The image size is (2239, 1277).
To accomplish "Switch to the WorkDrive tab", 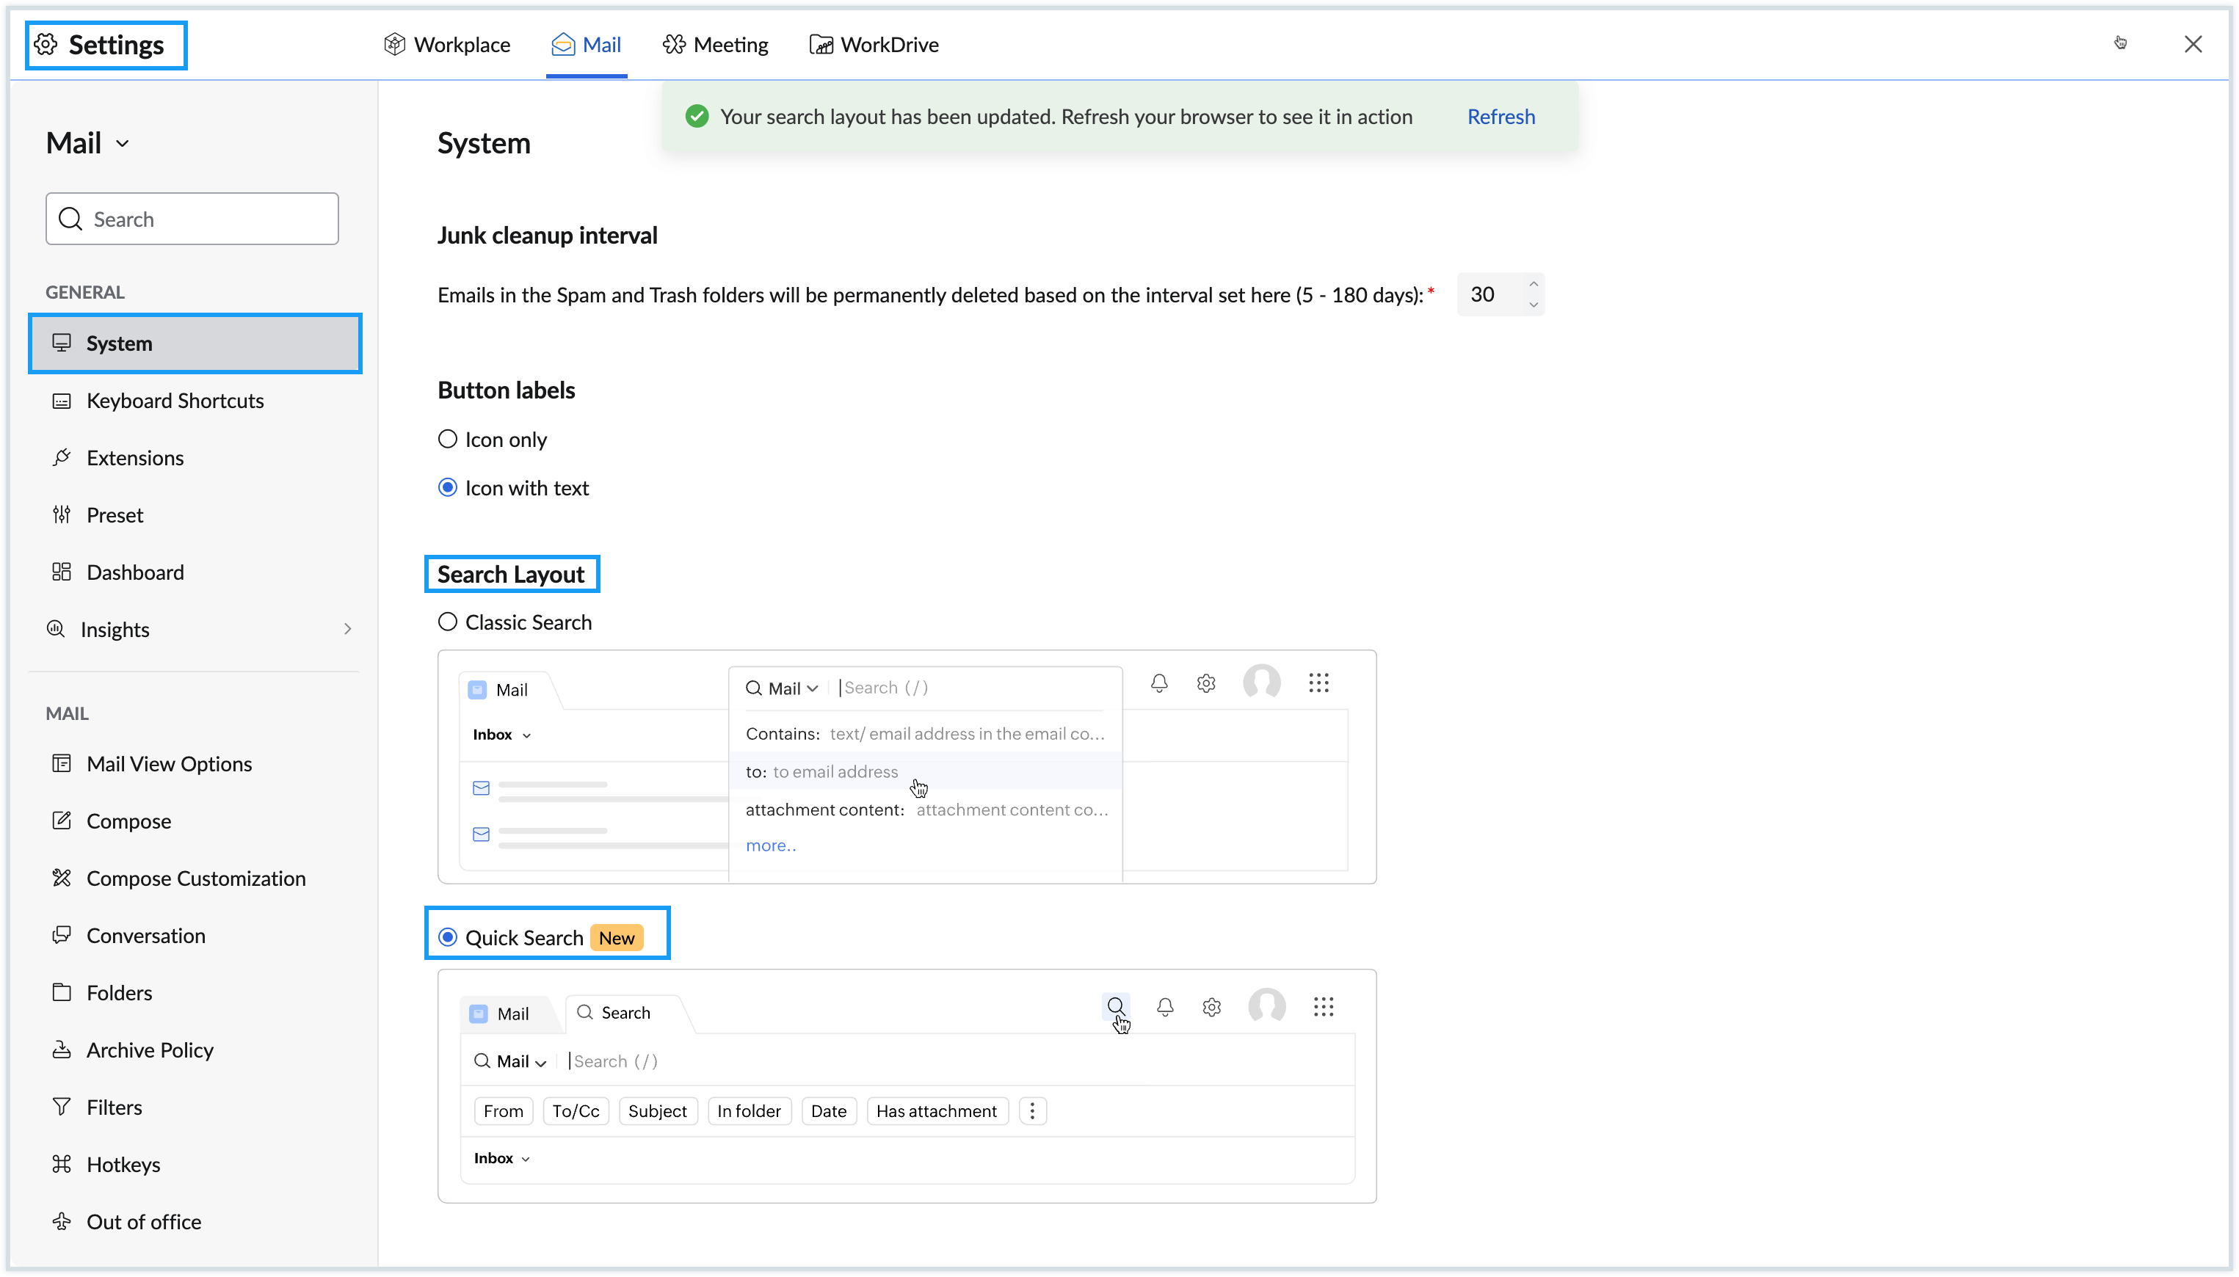I will [874, 45].
